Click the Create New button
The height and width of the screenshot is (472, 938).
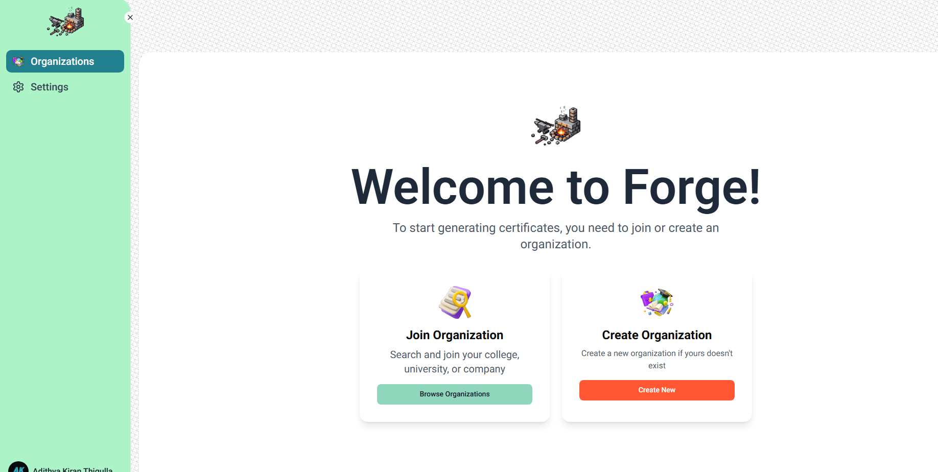pyautogui.click(x=656, y=390)
